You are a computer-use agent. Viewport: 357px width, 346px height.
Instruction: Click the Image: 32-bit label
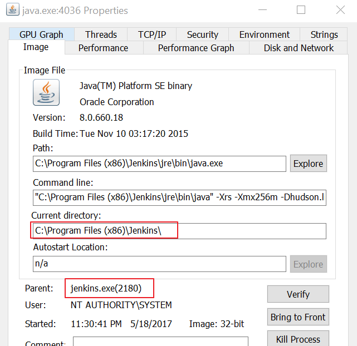[217, 324]
